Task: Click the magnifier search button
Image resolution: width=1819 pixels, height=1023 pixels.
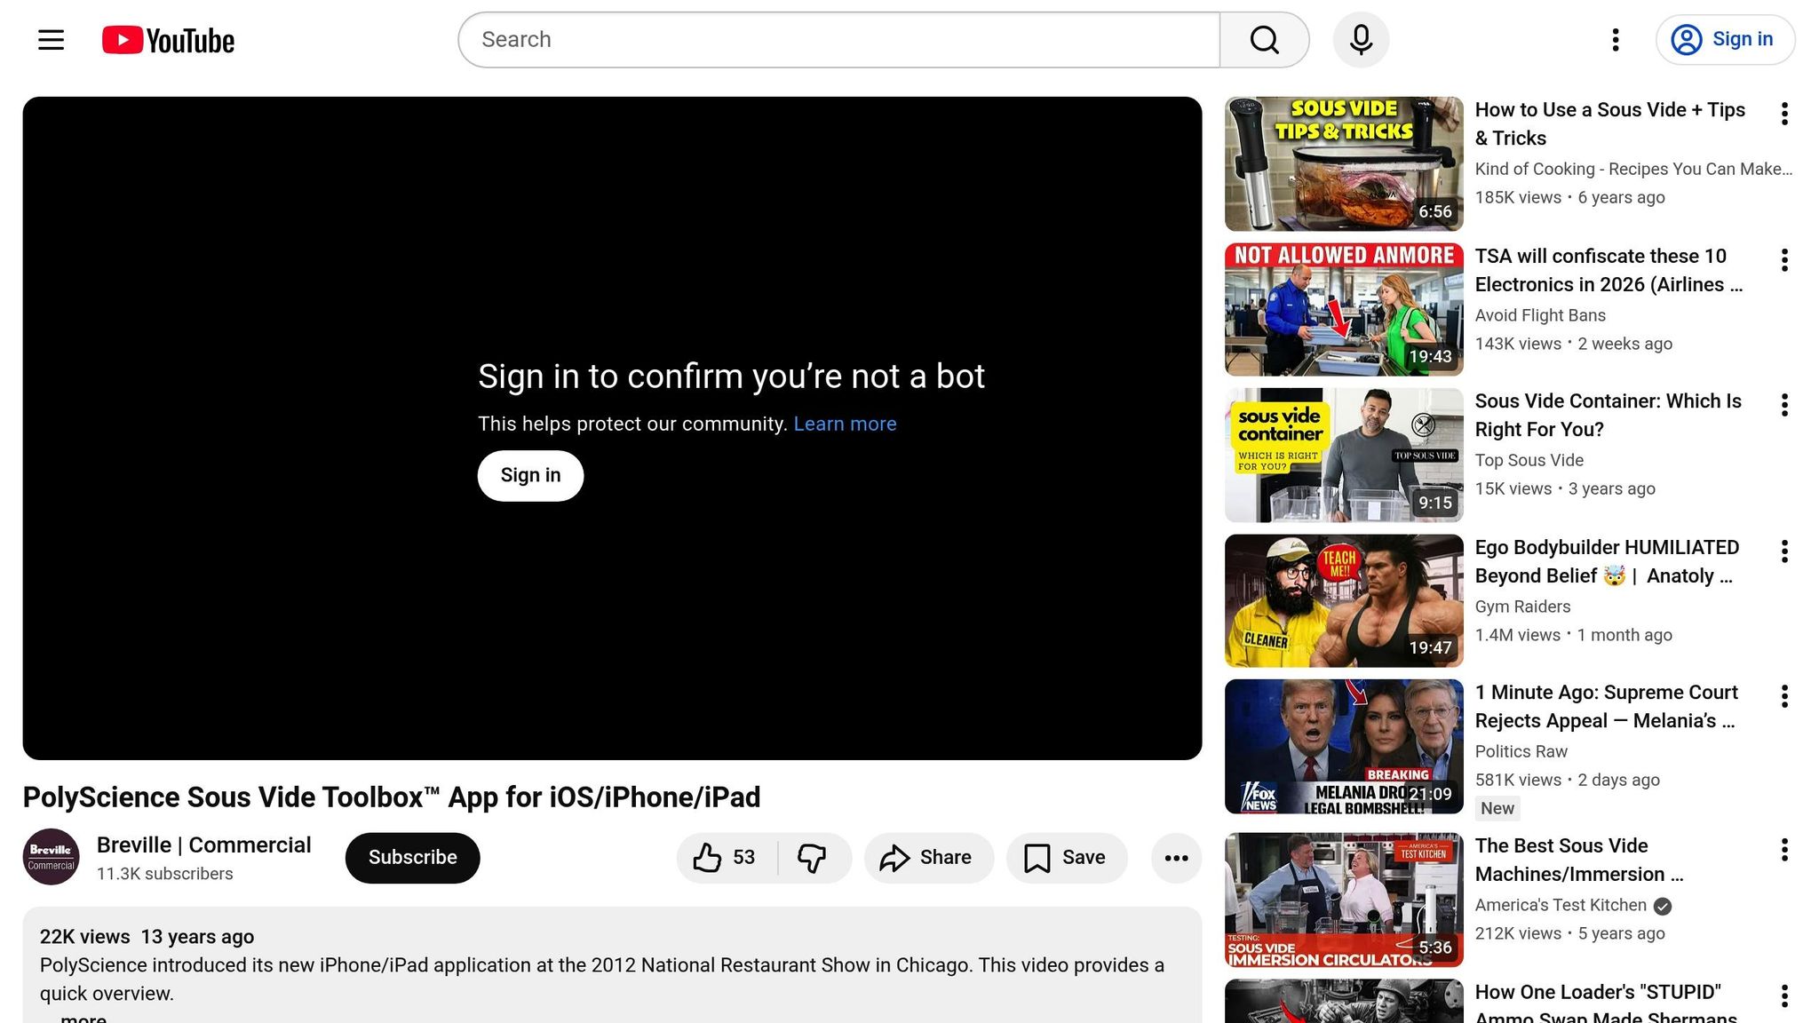Action: pyautogui.click(x=1264, y=40)
